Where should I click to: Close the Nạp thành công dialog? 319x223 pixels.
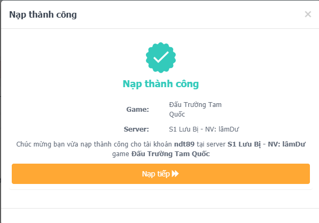pos(308,14)
